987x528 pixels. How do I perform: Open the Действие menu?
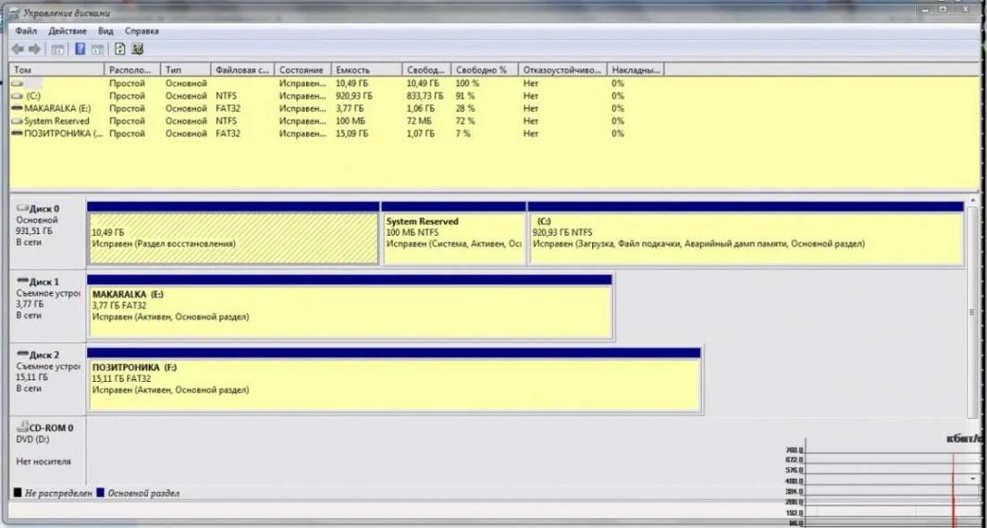(67, 30)
